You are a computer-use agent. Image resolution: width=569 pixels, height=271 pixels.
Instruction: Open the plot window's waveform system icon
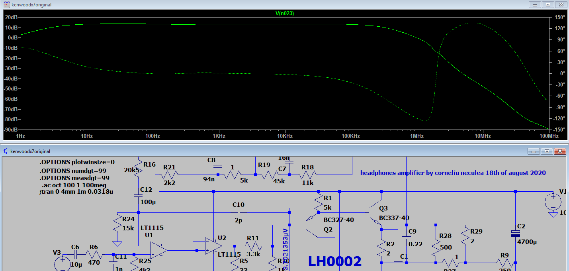pyautogui.click(x=7, y=4)
